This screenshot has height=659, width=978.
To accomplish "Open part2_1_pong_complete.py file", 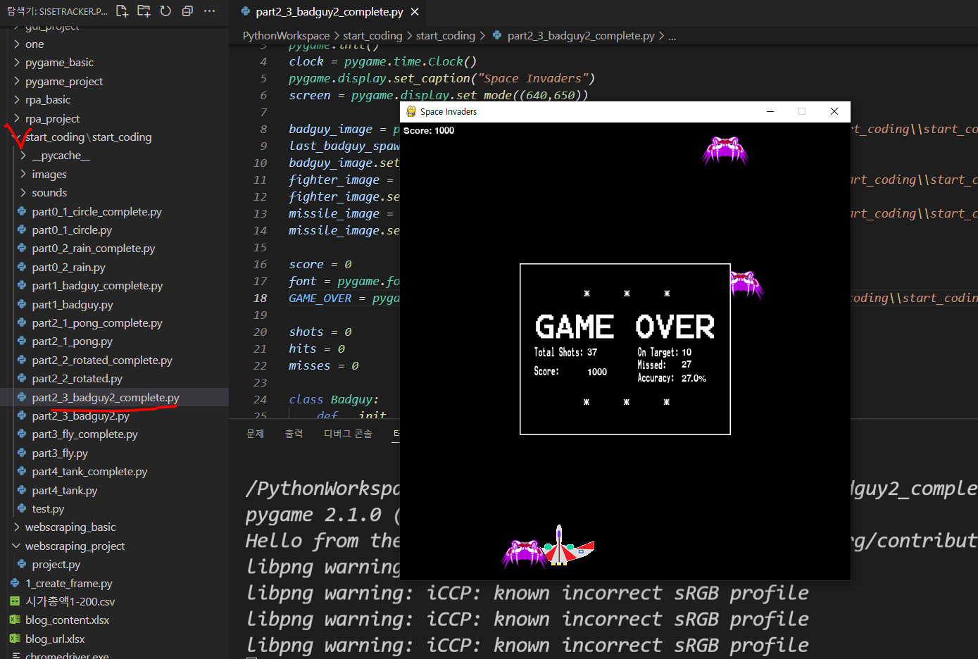I will 97,322.
